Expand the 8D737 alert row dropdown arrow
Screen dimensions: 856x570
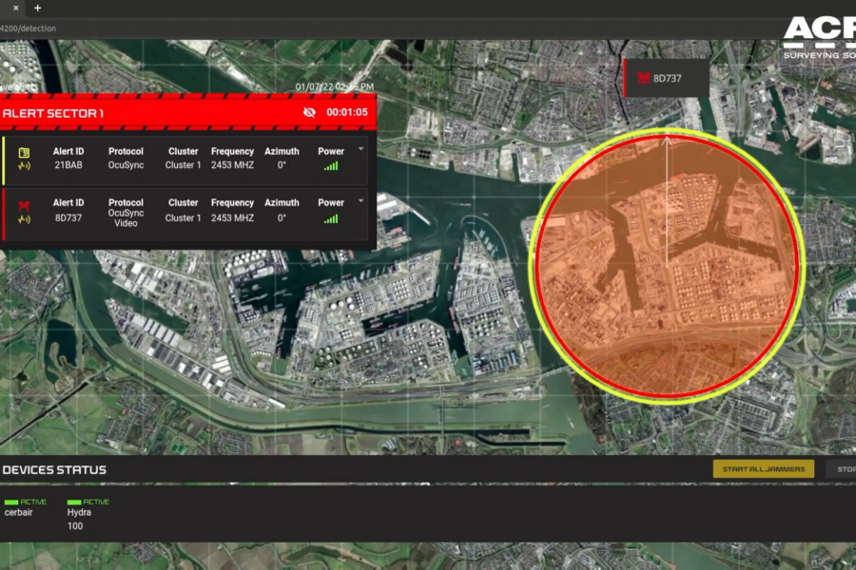point(360,201)
